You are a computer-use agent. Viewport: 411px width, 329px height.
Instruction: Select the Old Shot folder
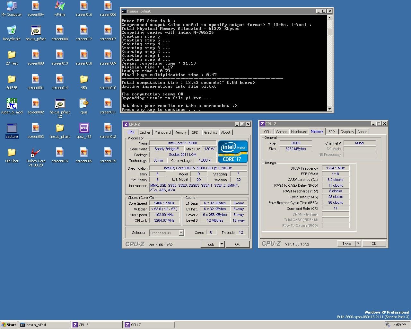[12, 155]
